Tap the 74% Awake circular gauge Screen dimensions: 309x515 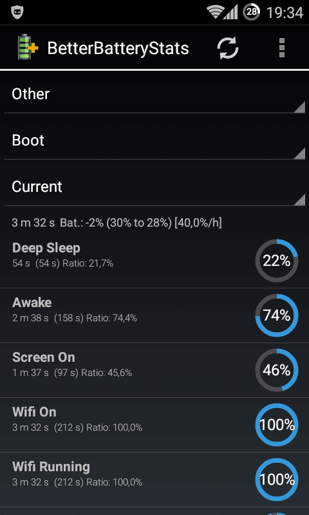277,315
